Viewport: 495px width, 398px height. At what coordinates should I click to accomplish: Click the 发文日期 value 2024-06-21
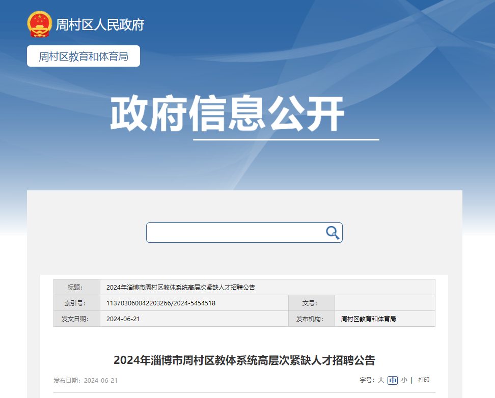click(x=123, y=319)
